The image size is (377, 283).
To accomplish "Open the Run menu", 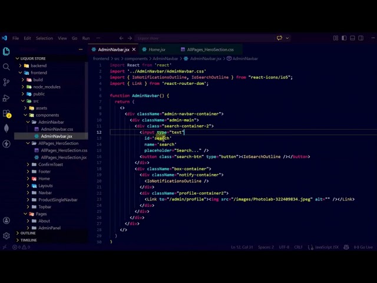I will coord(86,38).
